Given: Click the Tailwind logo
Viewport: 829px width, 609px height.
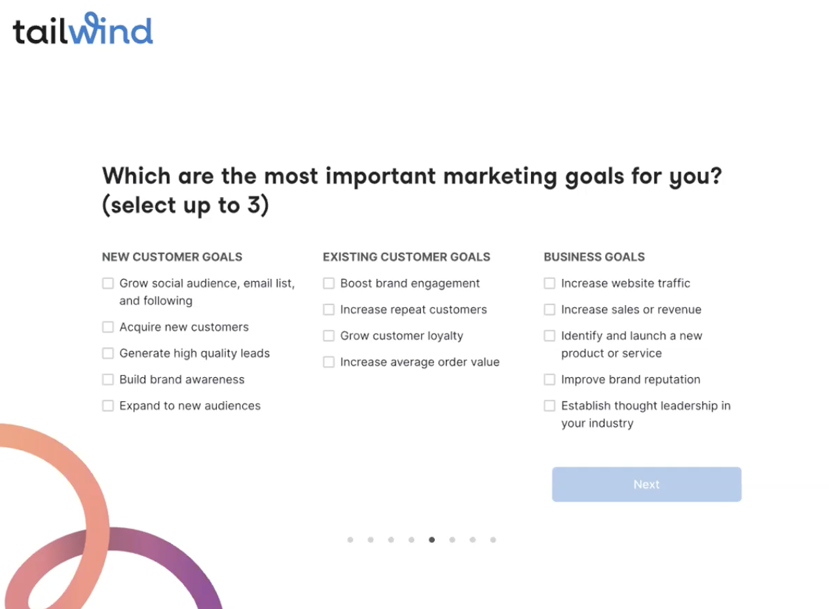Looking at the screenshot, I should click(x=83, y=29).
